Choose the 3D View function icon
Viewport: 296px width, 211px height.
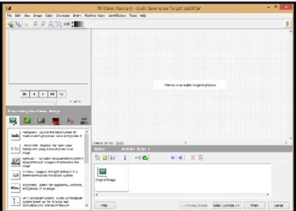coord(15,175)
